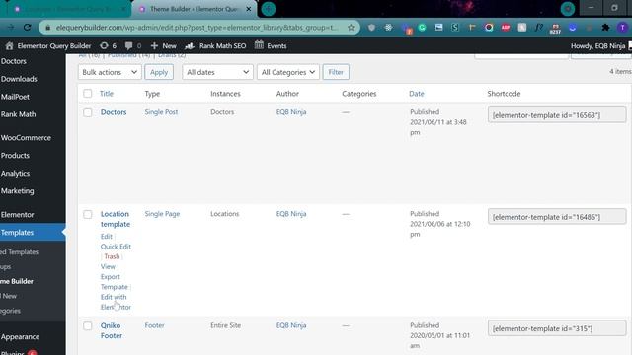
Task: Open a new tab with plus button
Action: point(268,9)
